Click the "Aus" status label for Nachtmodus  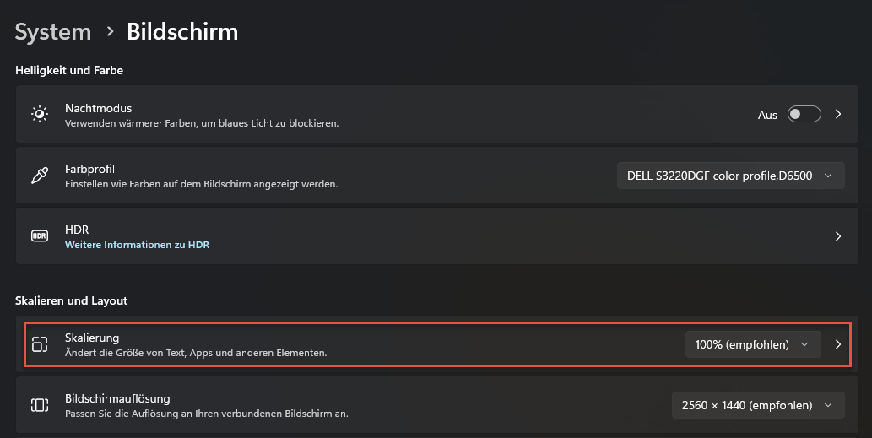[767, 115]
